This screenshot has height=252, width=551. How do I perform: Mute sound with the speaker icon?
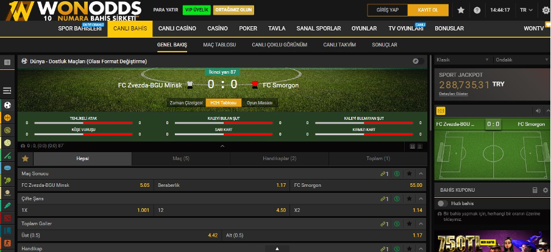coord(538,111)
